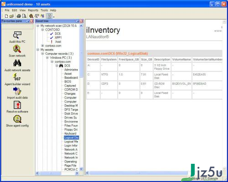Expand the contoso.com scan node

click(42, 45)
